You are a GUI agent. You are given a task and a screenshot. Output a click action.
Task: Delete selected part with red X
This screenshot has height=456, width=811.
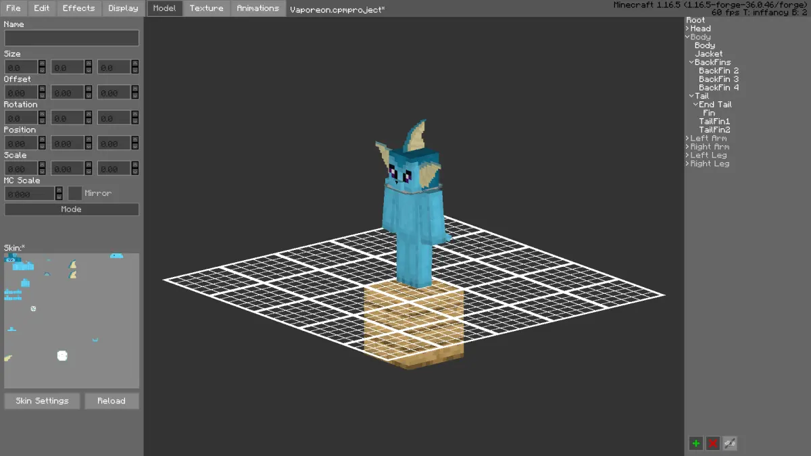coord(712,443)
